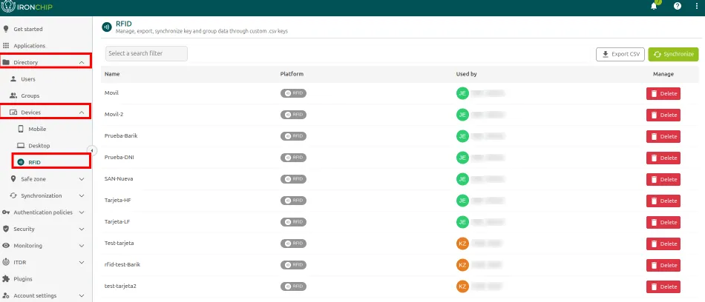Screen dimensions: 705x302
Task: Delete the Tarjeta-LF RFID key
Action: [x=663, y=222]
